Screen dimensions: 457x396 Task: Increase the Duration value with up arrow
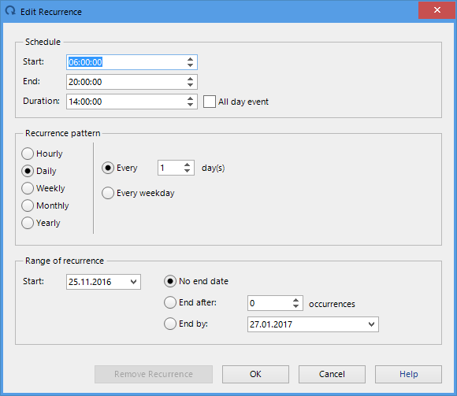[191, 98]
